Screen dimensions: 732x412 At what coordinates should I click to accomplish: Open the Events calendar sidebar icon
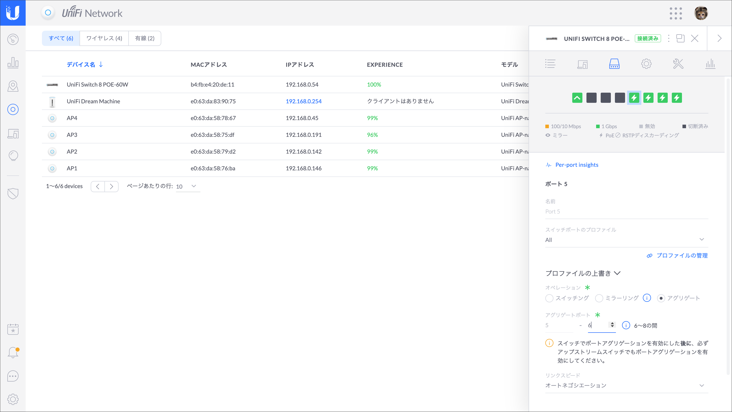(13, 329)
